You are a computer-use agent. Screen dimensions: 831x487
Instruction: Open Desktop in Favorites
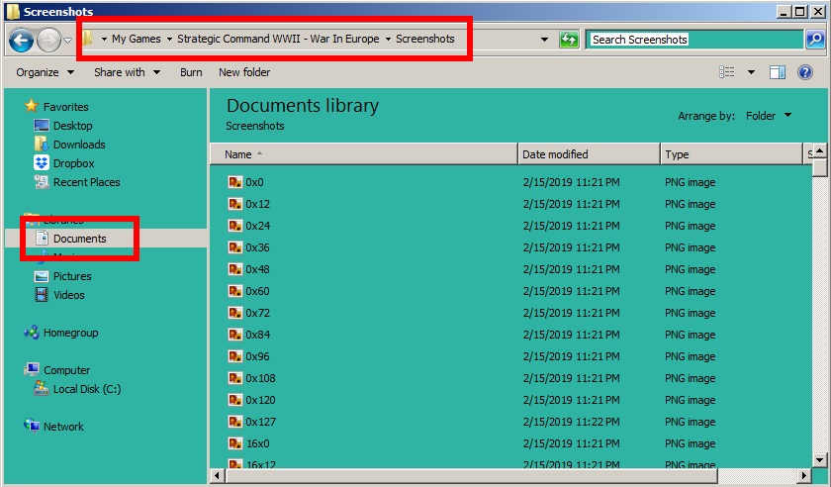point(72,126)
